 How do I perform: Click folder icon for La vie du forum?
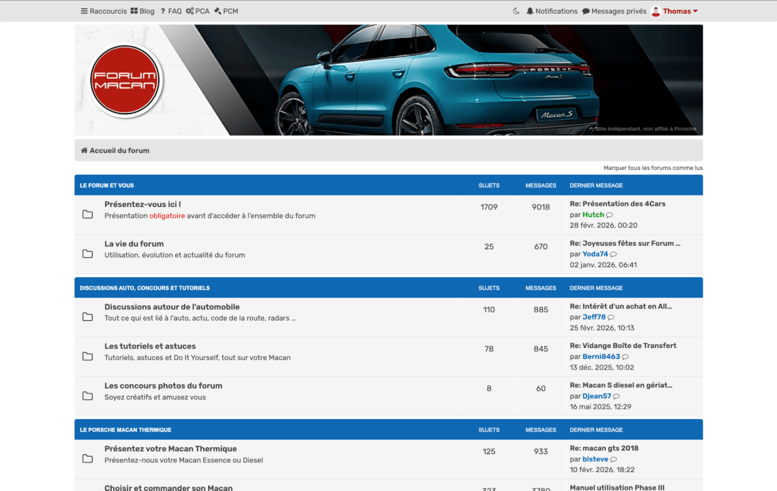[88, 253]
